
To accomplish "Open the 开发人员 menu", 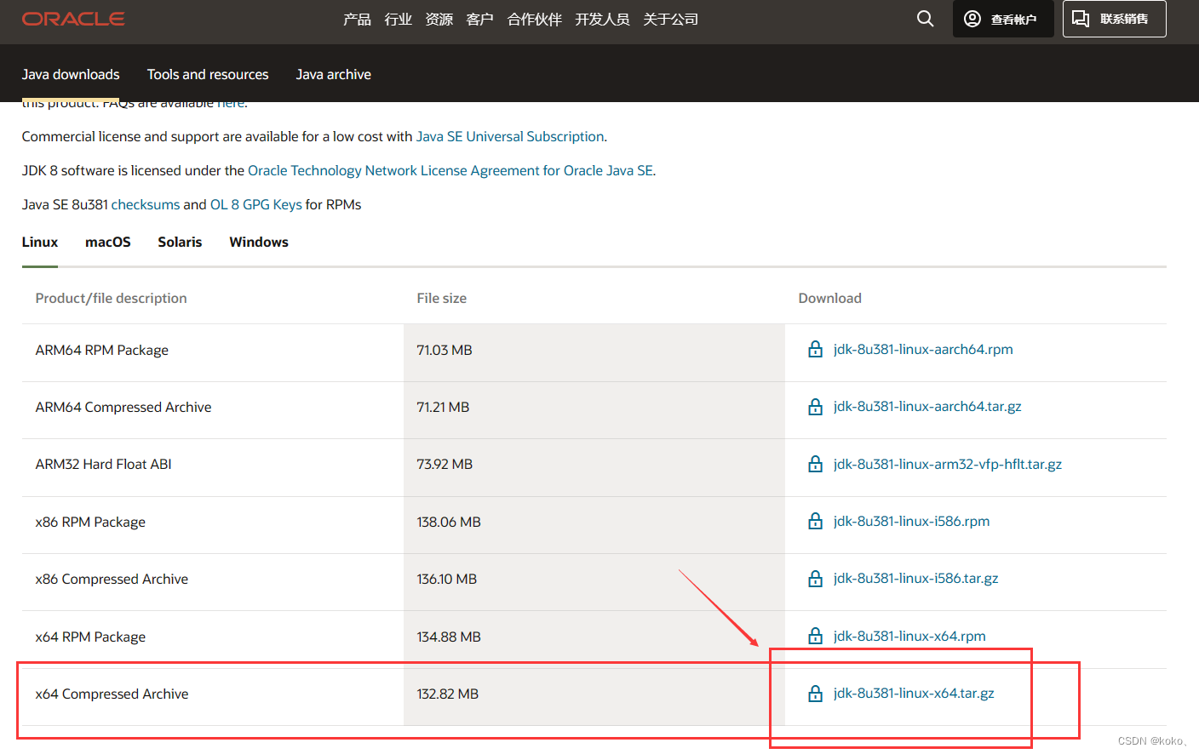I will pyautogui.click(x=602, y=19).
